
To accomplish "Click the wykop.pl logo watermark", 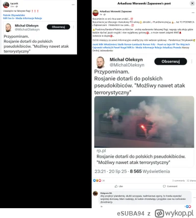I will click(174, 214).
